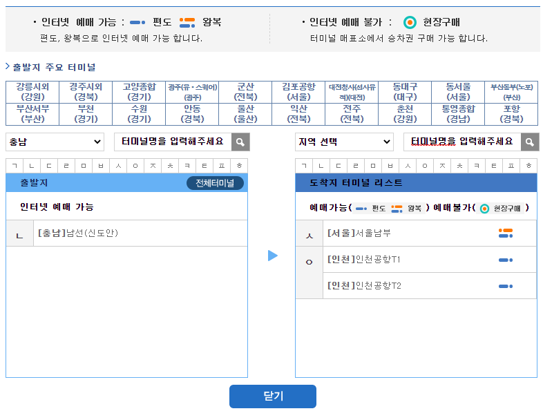
Task: Filter arrival list by ㅈ consonant tab
Action: coord(442,166)
